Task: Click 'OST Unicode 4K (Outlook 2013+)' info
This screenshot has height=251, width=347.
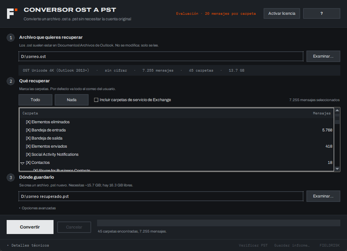Action: point(56,71)
